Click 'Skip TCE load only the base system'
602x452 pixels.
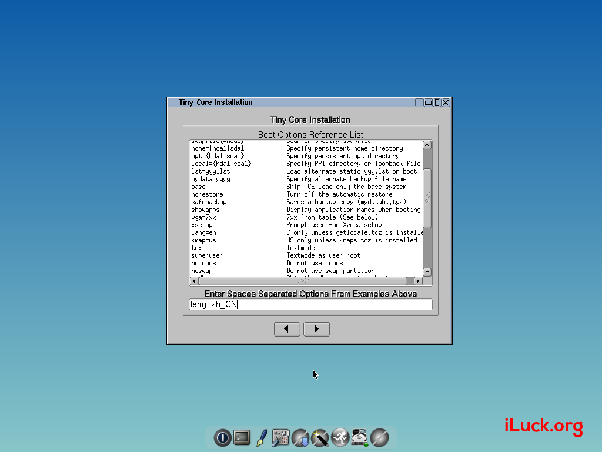pos(346,187)
